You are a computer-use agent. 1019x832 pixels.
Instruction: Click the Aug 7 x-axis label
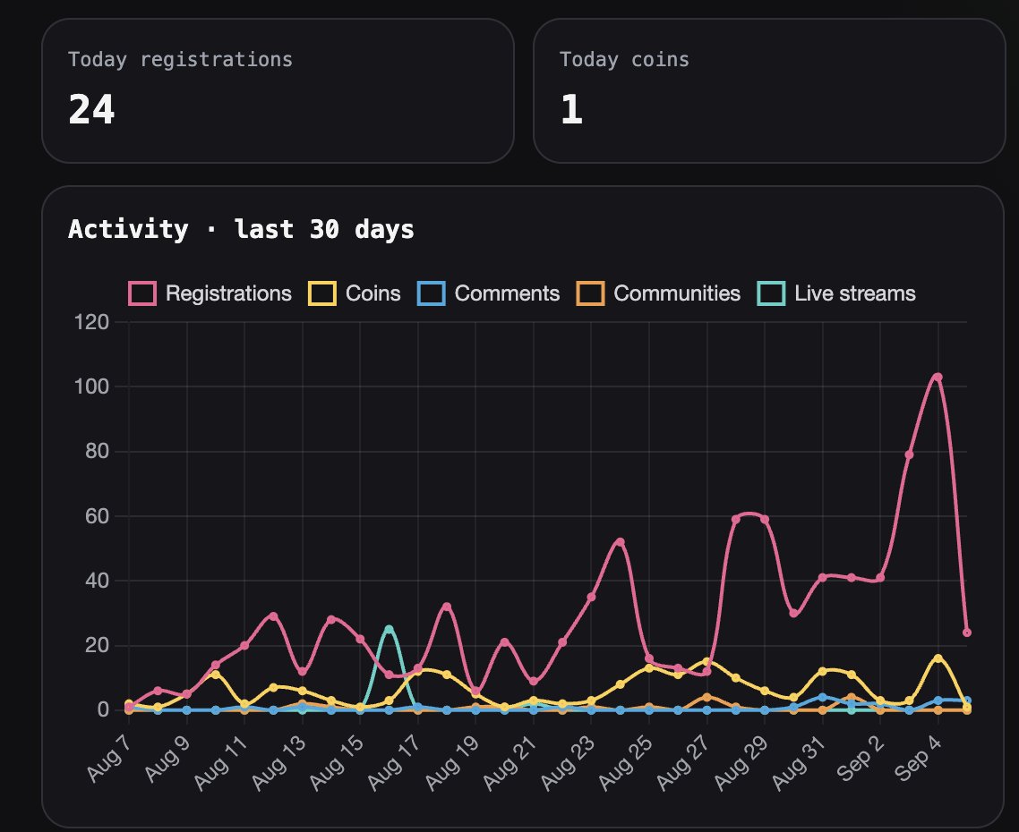[108, 758]
